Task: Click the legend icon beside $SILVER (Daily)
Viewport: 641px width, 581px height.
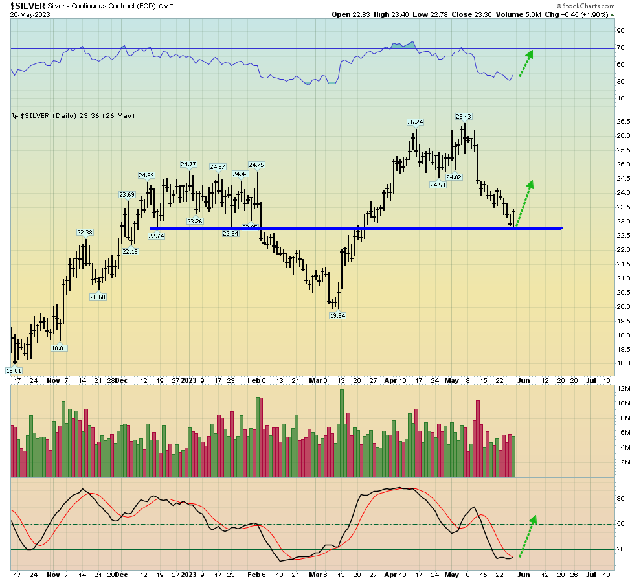Action: coord(15,115)
